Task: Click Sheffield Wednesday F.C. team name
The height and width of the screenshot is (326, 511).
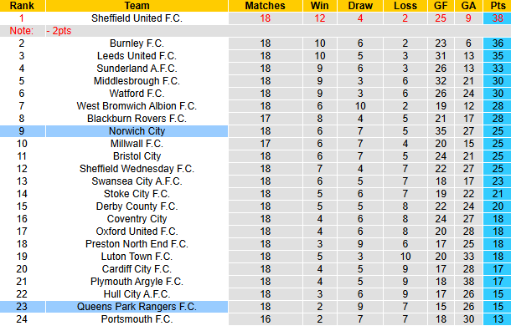Action: coord(137,169)
